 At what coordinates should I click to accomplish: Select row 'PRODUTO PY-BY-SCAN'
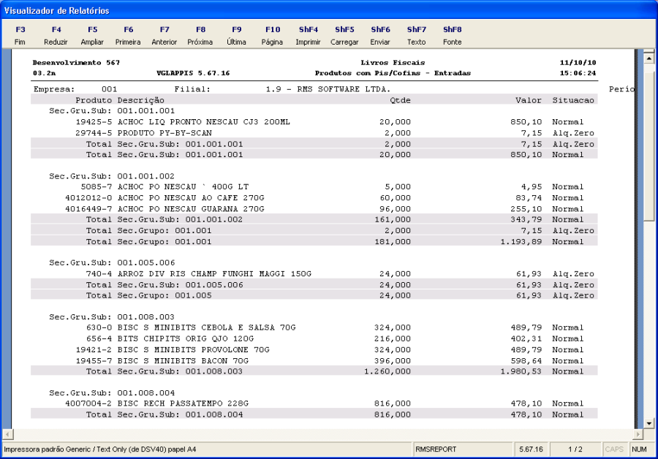click(x=314, y=133)
